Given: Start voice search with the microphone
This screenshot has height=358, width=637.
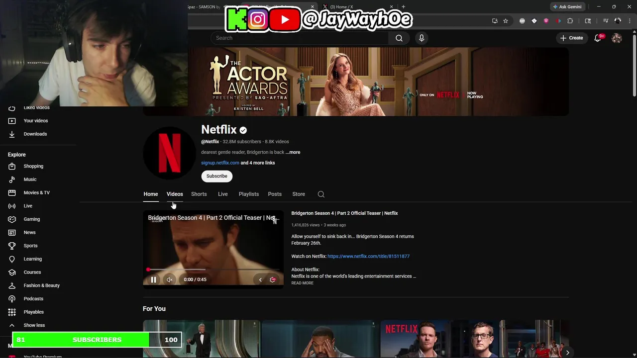Looking at the screenshot, I should pos(422,38).
